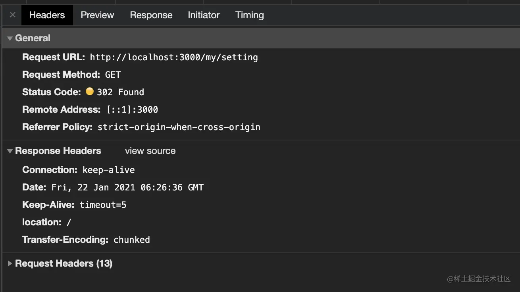
Task: Collapse the Response Headers section
Action: tap(10, 151)
